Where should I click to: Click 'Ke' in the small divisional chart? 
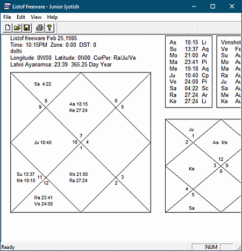point(191,169)
